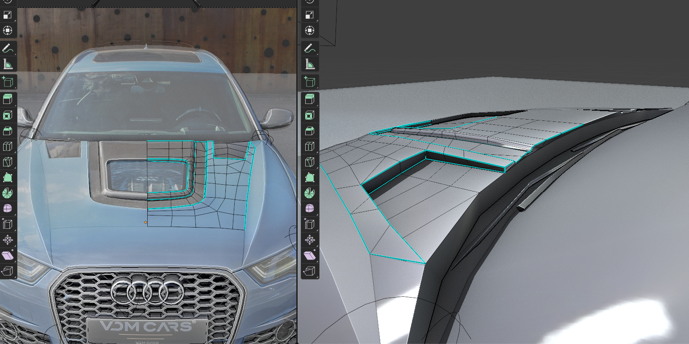Screen dimensions: 689x344
Task: Activate the Edge Slide tool in the right viewport
Action: click(x=309, y=224)
